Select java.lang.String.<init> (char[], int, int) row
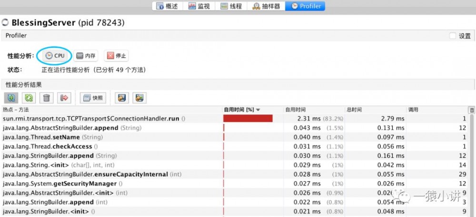The height and width of the screenshot is (217, 476). [235, 165]
